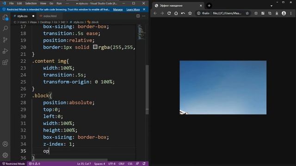Screen dimensions: 296x166
Task: Click the site info icon in address bar
Action: 198,13
